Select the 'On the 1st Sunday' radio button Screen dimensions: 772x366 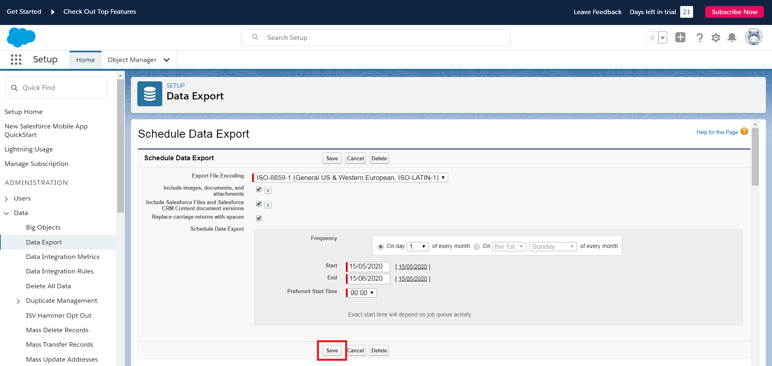477,246
